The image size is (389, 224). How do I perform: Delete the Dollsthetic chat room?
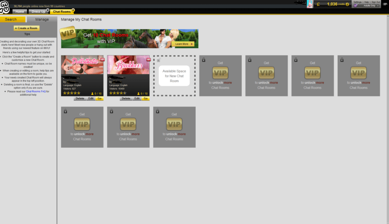coord(80,98)
